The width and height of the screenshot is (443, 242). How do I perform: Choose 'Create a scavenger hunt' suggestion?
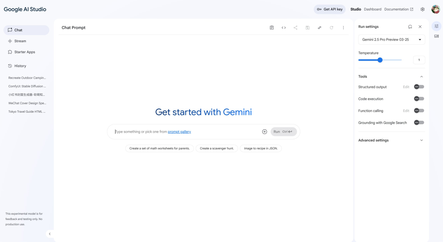[217, 148]
